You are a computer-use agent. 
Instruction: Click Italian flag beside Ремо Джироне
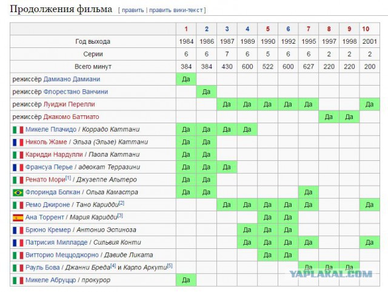[18, 205]
